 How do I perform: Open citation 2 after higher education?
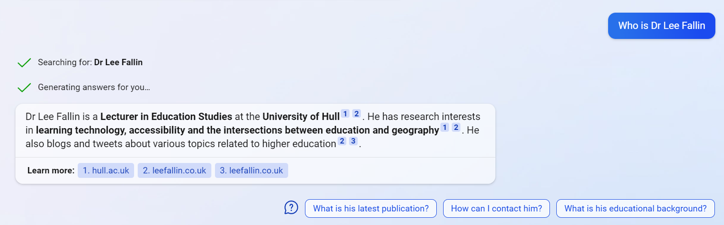pos(342,141)
